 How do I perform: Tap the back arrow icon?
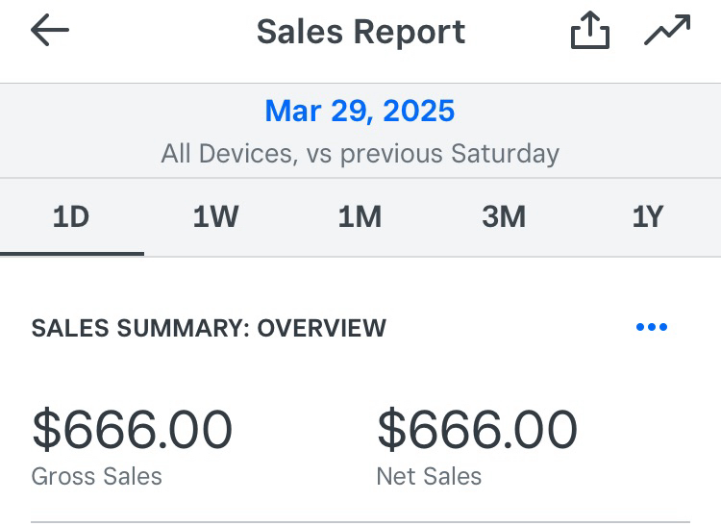[x=50, y=32]
